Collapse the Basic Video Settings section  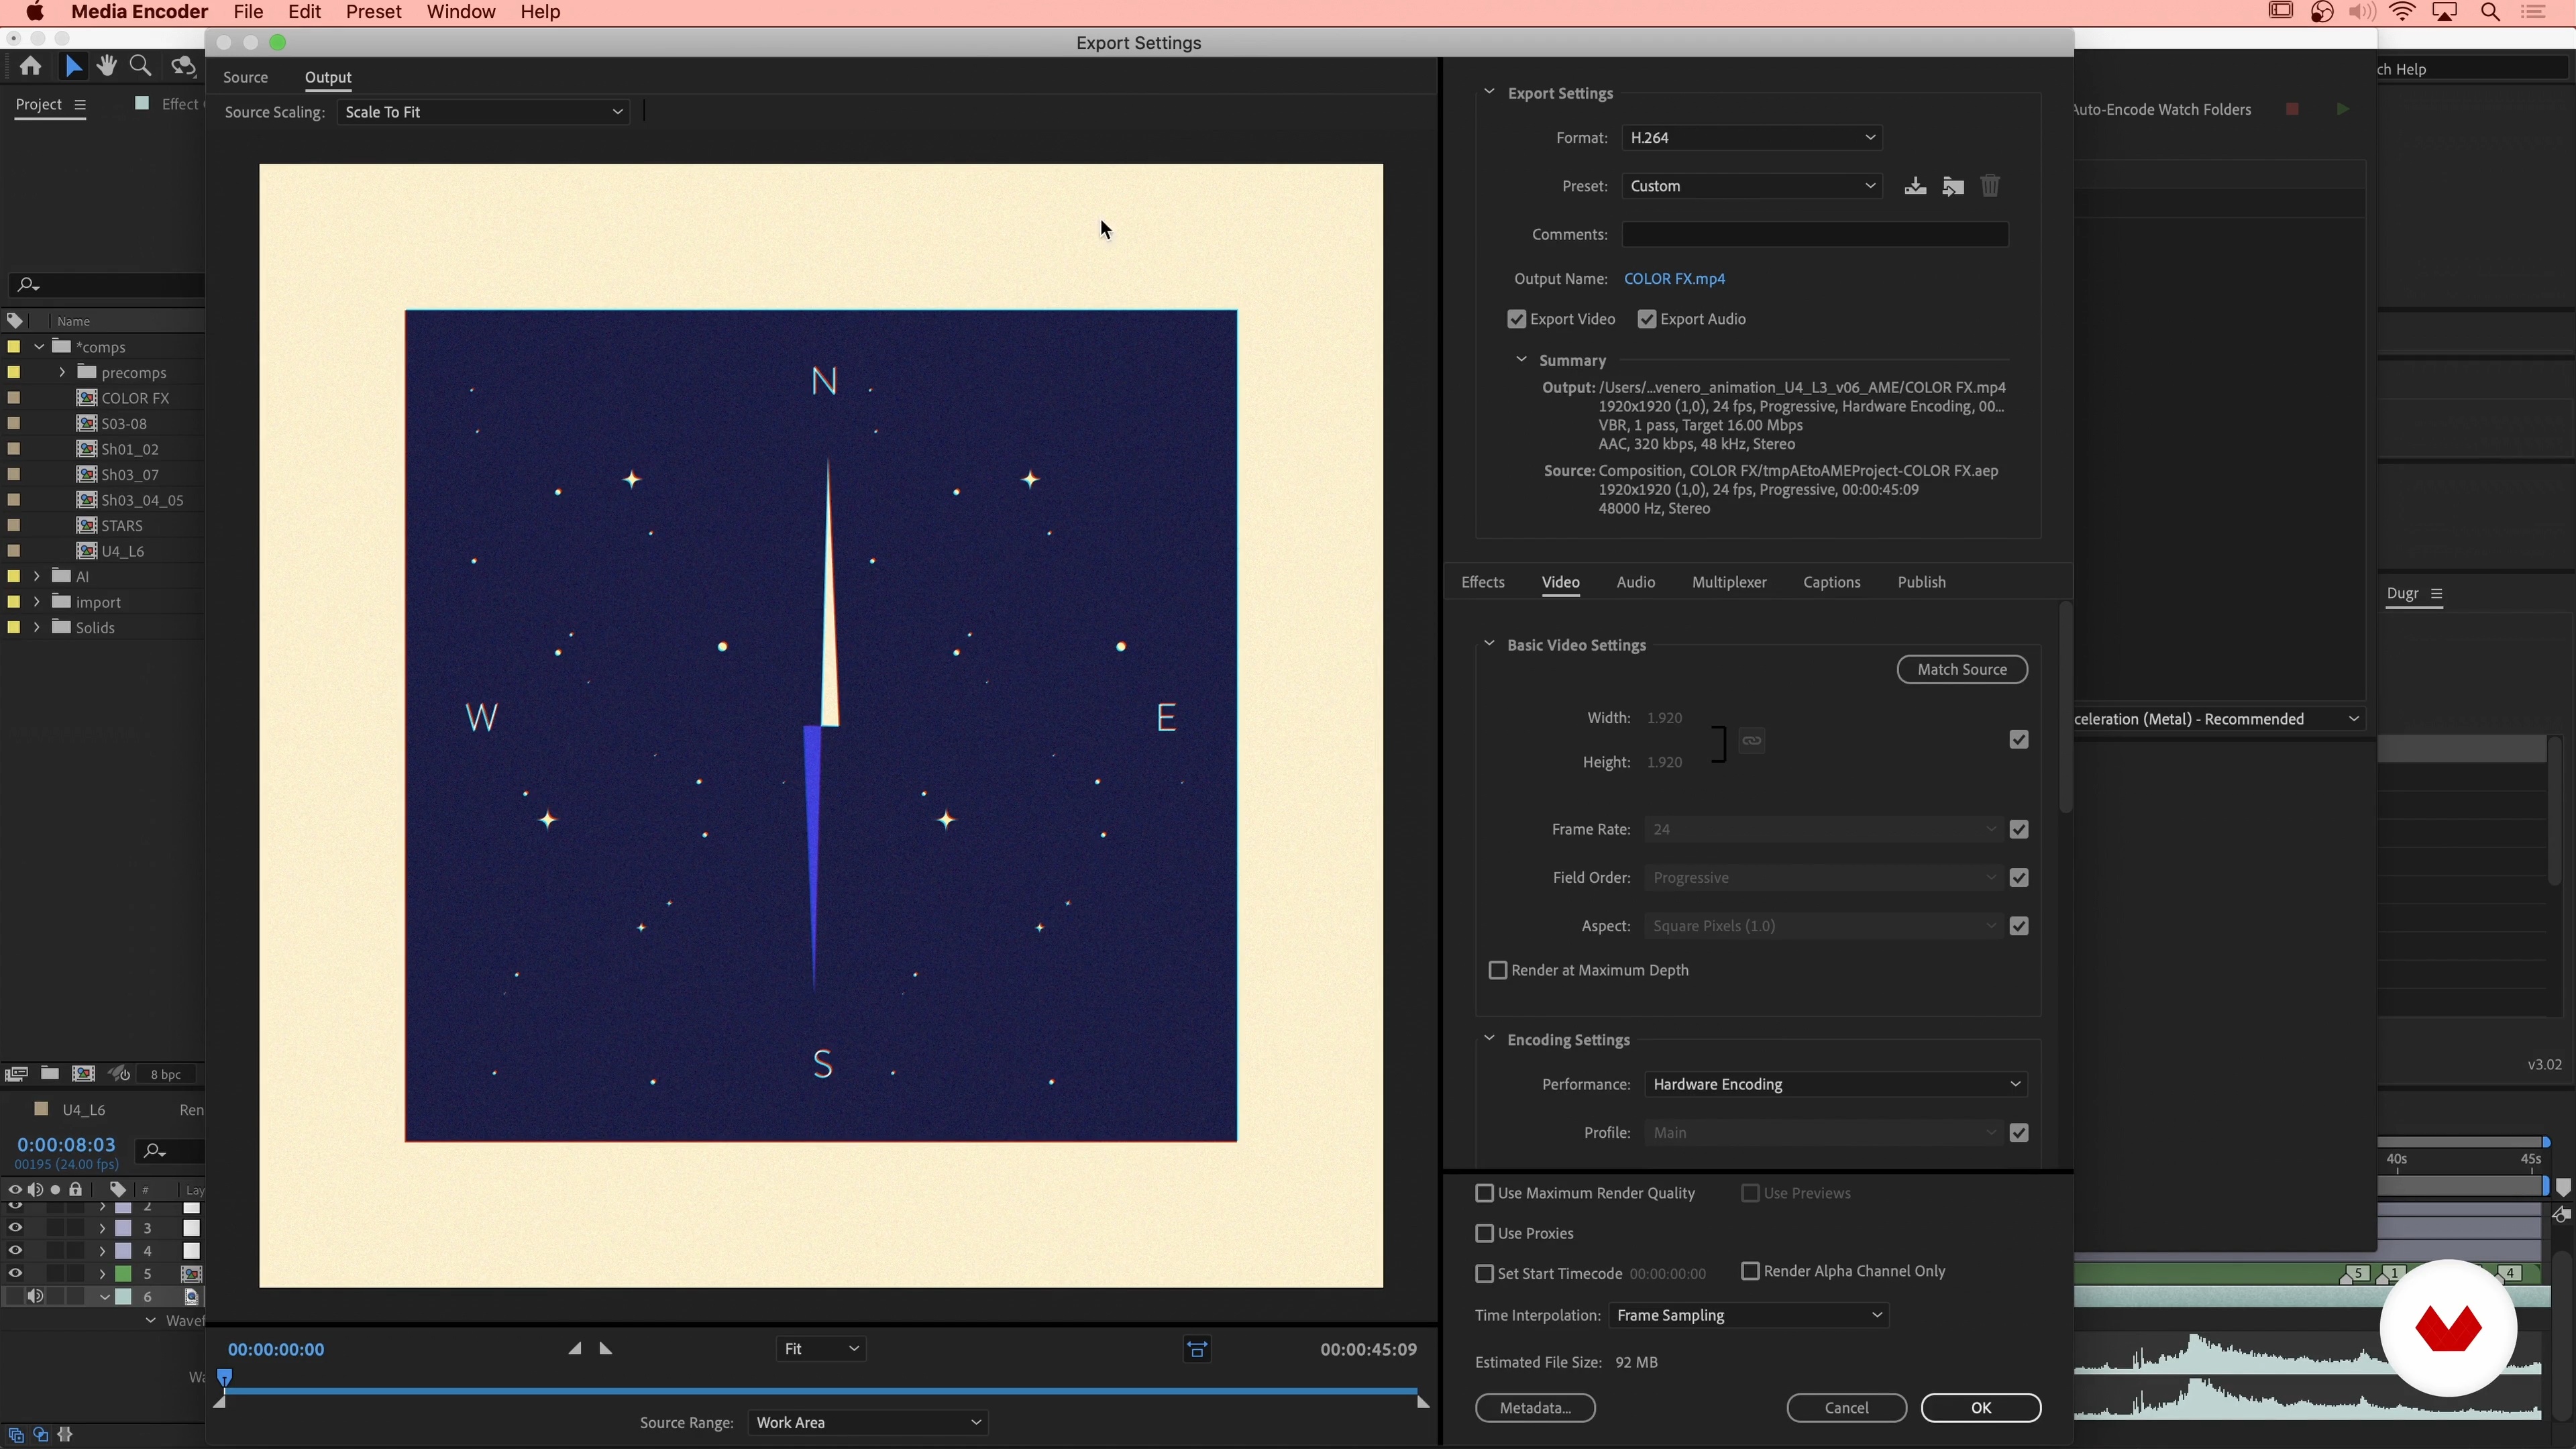1489,644
